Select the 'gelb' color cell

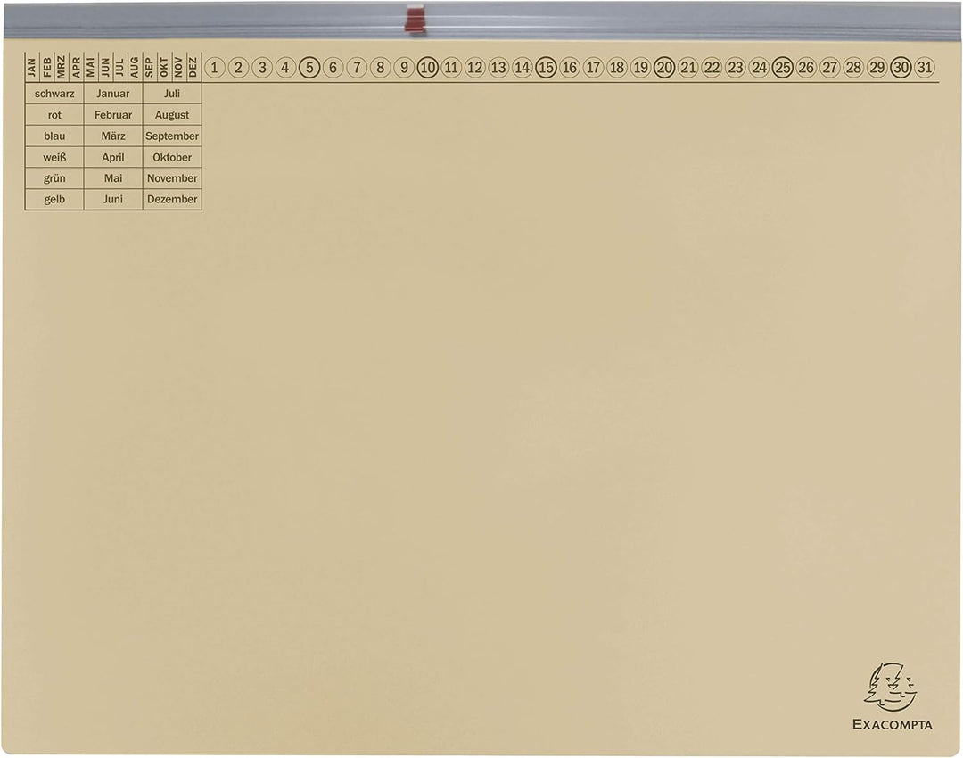(x=54, y=200)
